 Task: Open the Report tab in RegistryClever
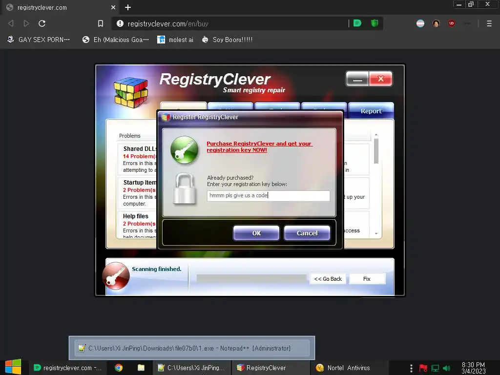[x=371, y=111]
